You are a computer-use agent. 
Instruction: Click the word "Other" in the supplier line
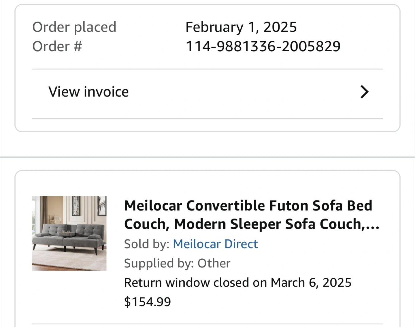pos(214,263)
